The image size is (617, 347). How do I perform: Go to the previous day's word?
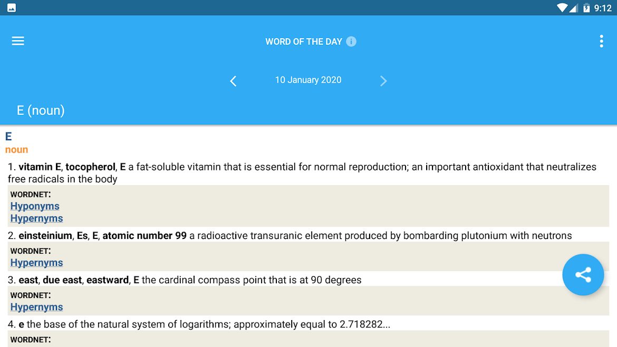[x=233, y=81]
